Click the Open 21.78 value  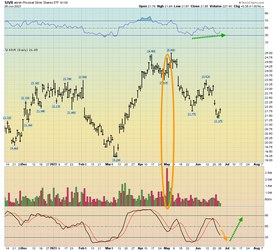[x=147, y=6]
